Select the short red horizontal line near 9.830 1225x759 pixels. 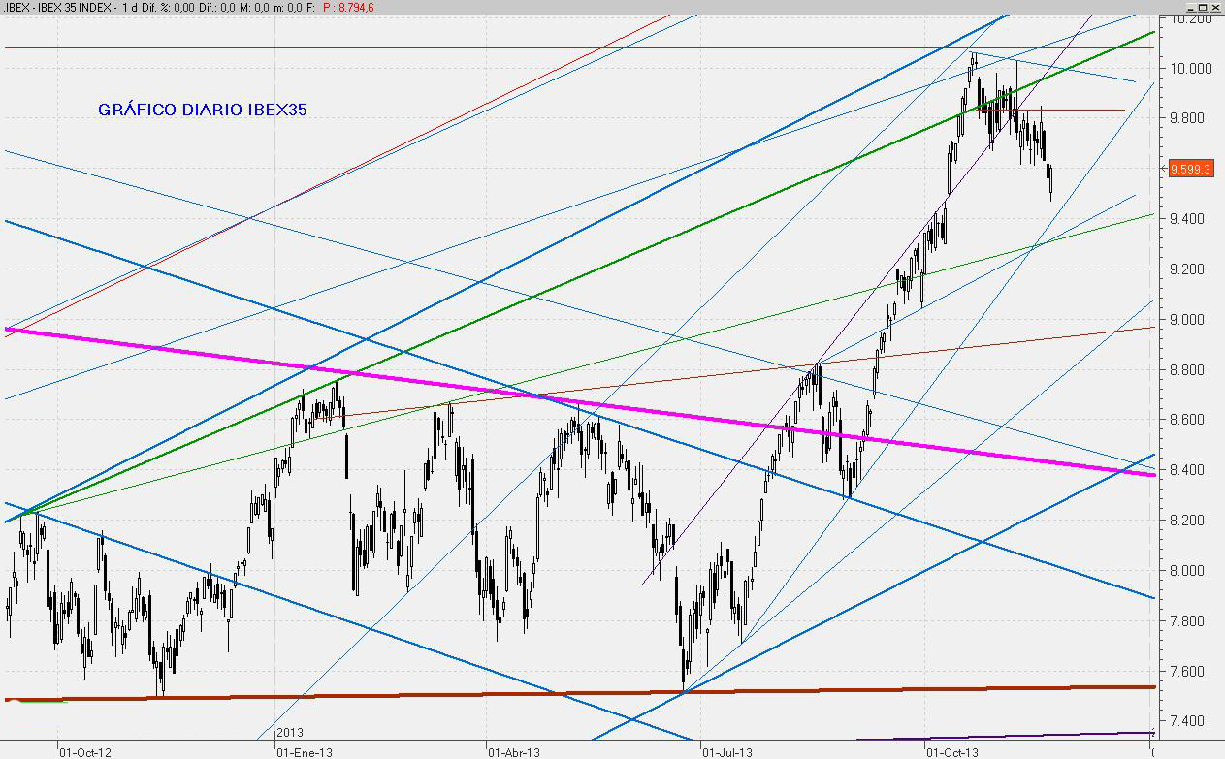tap(1086, 110)
